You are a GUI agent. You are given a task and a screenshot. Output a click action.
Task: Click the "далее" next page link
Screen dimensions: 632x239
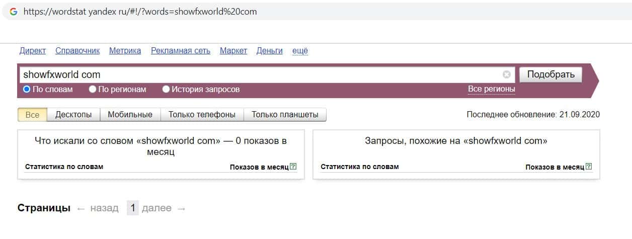tap(156, 208)
